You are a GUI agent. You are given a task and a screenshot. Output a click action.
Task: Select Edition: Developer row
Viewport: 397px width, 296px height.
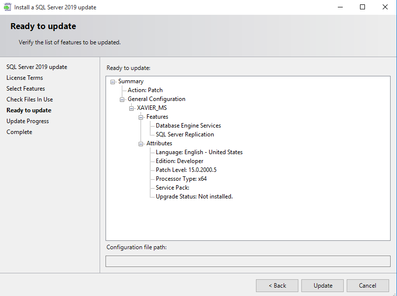[x=180, y=161]
